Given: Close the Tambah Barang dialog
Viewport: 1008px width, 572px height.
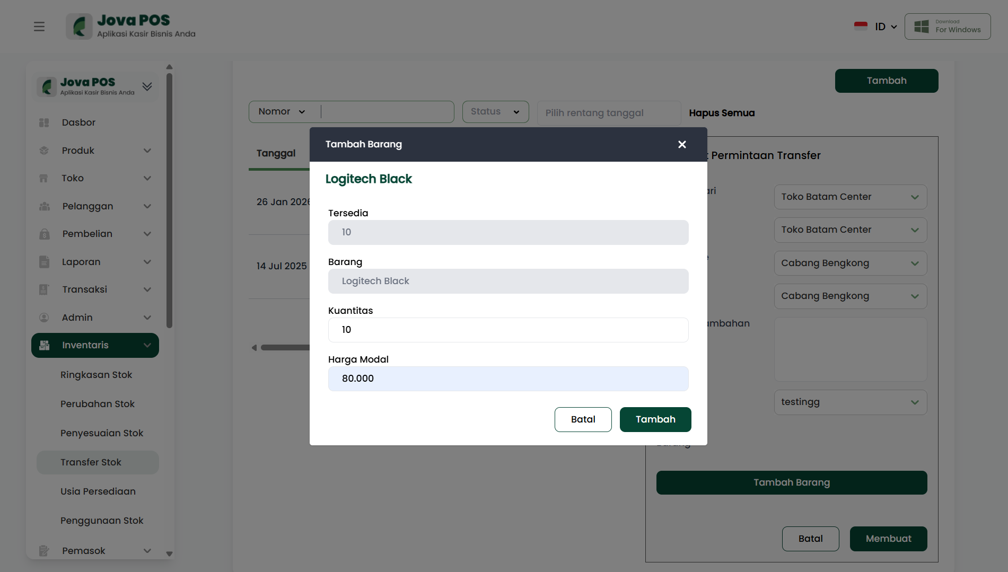Looking at the screenshot, I should click(682, 145).
